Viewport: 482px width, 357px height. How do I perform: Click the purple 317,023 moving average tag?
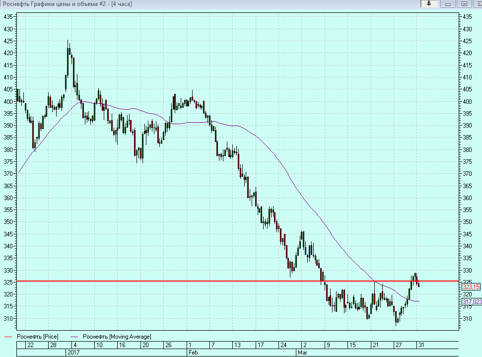pyautogui.click(x=472, y=302)
